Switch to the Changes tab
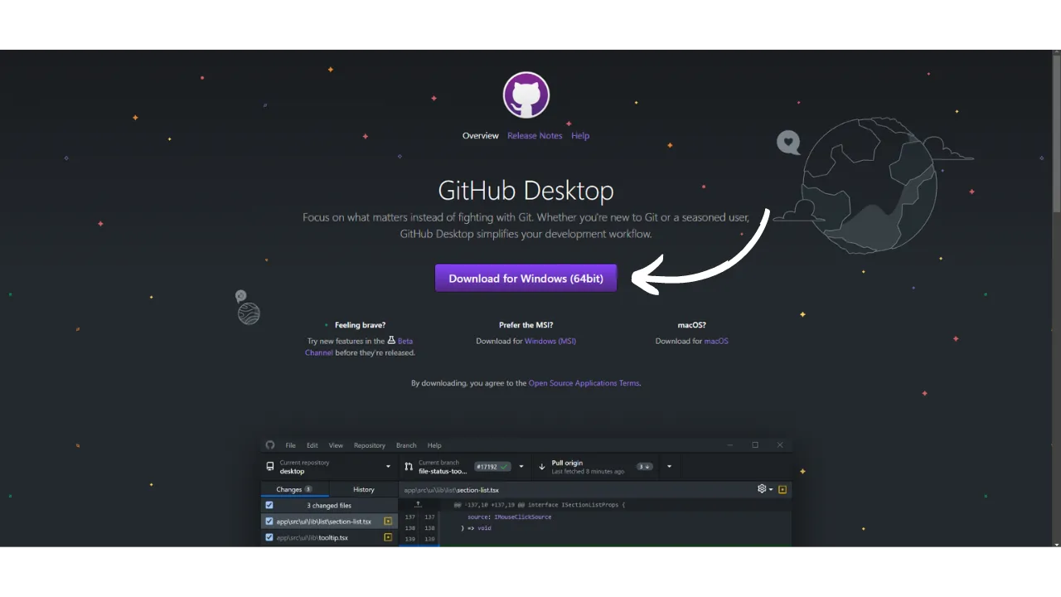The height and width of the screenshot is (597, 1061). pos(295,489)
